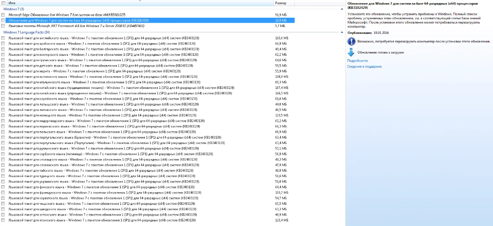Select the Greek language pack checkbox
The height and width of the screenshot is (226, 493).
pyautogui.click(x=3, y=60)
